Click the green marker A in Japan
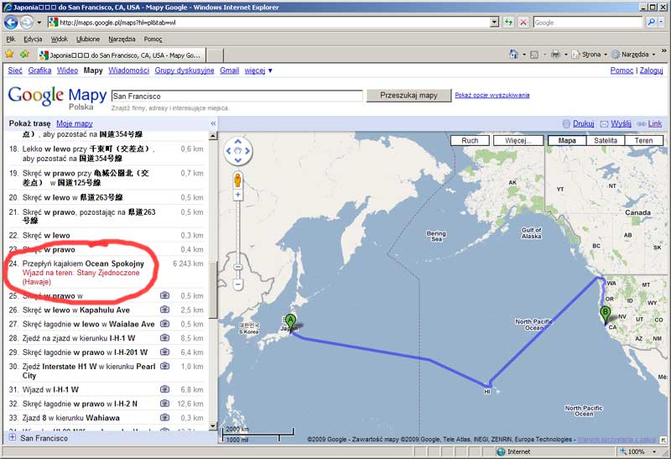The image size is (671, 459). point(290,324)
